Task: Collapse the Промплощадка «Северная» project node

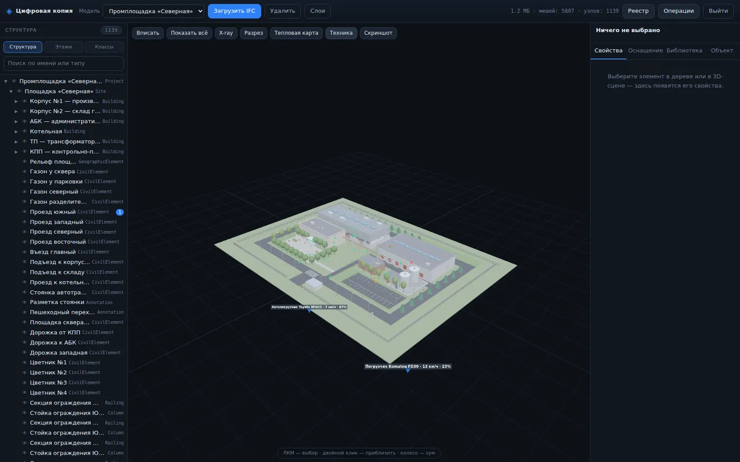Action: point(6,81)
